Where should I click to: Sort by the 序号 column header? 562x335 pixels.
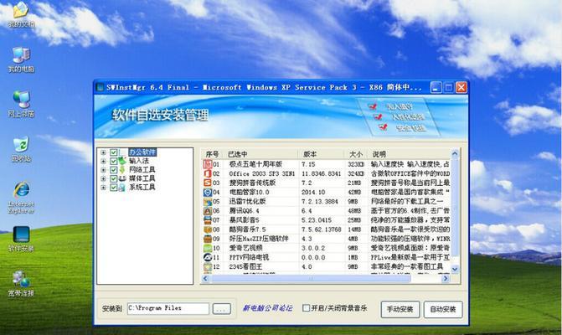[214, 154]
